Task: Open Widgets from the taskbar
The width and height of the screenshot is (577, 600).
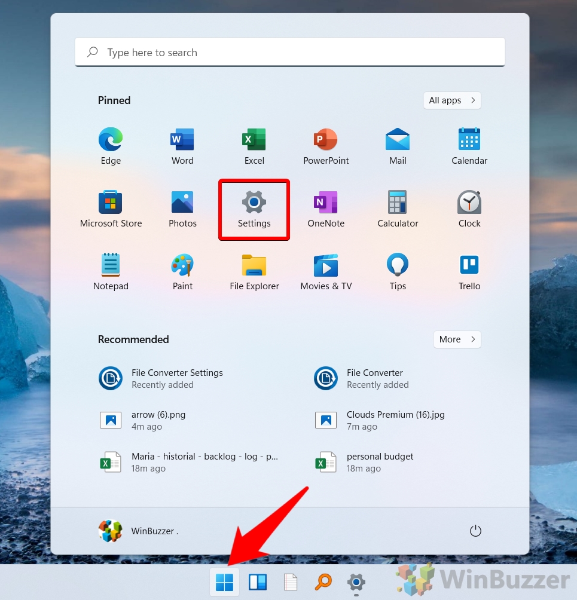Action: (258, 582)
